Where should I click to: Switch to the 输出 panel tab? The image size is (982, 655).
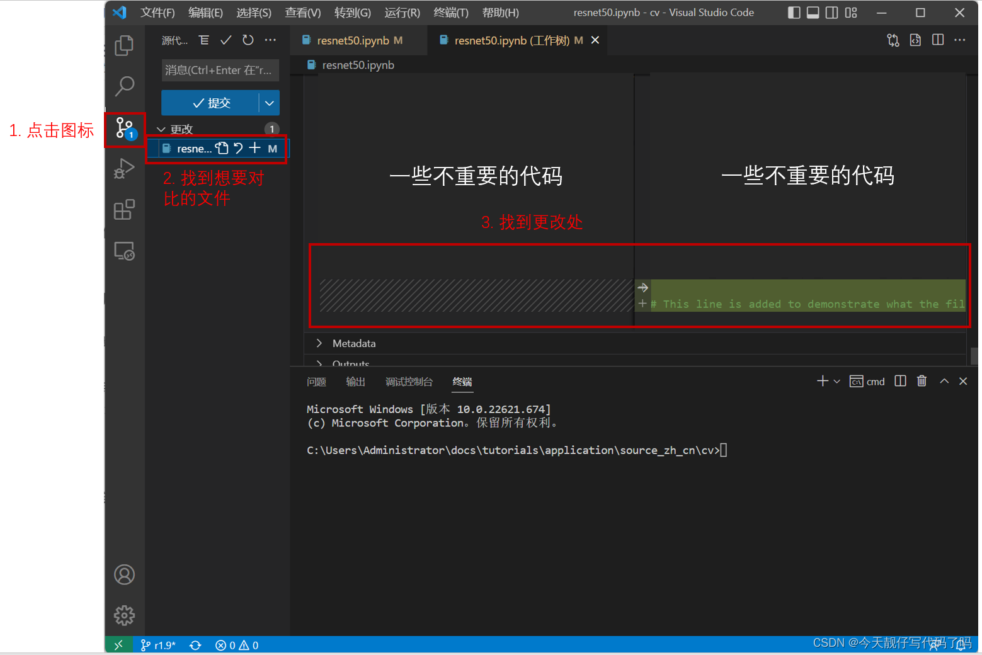tap(355, 382)
